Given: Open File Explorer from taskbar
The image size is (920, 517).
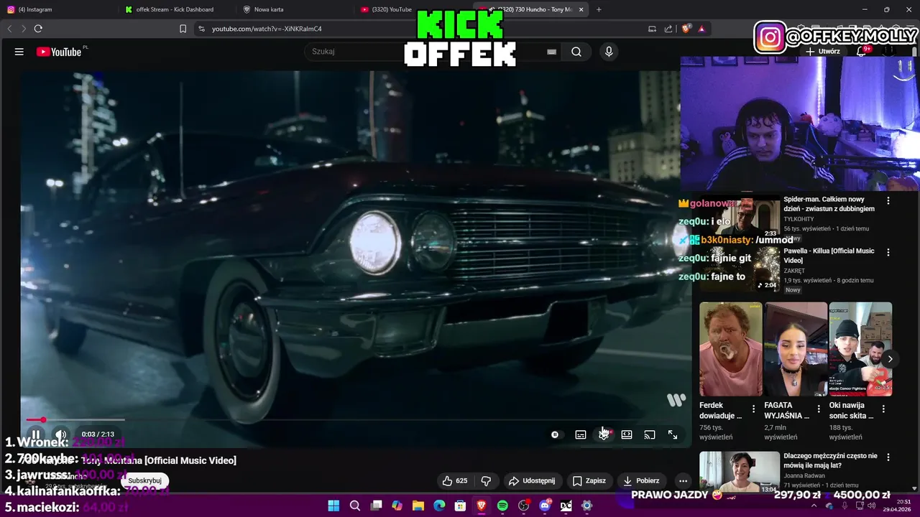Looking at the screenshot, I should click(x=418, y=506).
